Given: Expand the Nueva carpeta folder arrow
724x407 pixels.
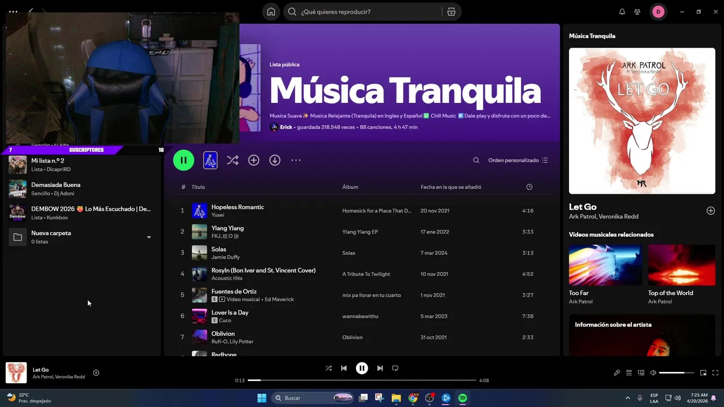Looking at the screenshot, I should pyautogui.click(x=149, y=237).
